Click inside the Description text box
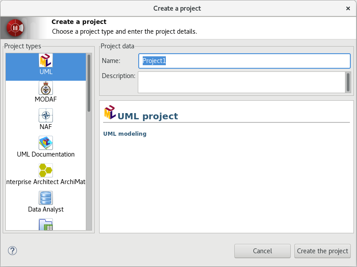This screenshot has height=267, width=357. click(x=240, y=82)
